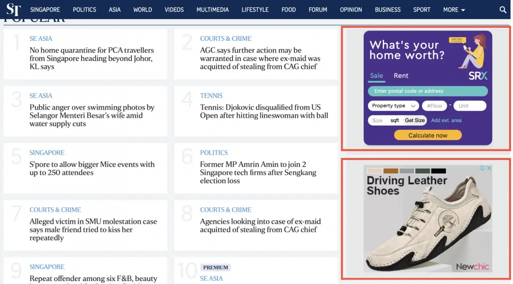The height and width of the screenshot is (284, 513).
Task: Focus the Unit input field
Action: coord(470,106)
